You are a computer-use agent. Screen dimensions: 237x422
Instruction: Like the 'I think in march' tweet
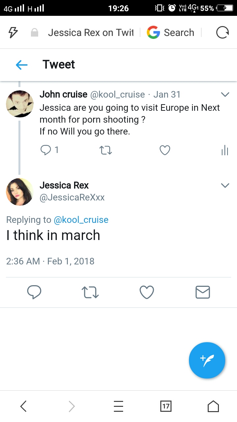147,292
